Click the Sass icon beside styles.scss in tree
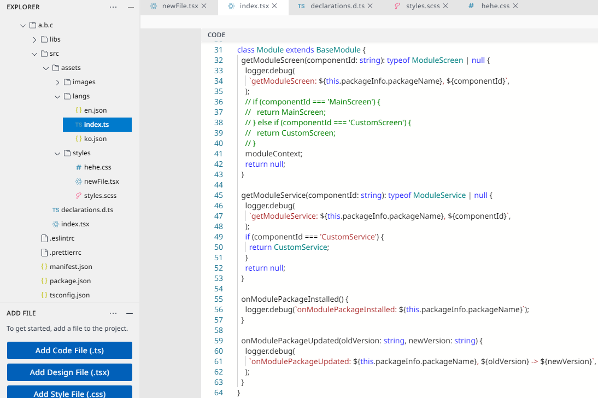598x398 pixels. pyautogui.click(x=79, y=196)
